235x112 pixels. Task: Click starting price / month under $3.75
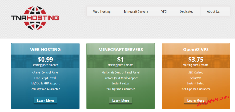click(196, 65)
